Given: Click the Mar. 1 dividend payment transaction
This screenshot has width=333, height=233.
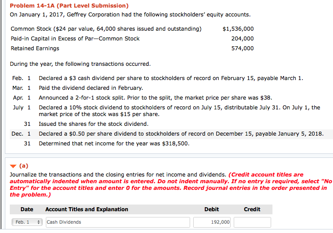Looking at the screenshot, I should (x=91, y=88).
